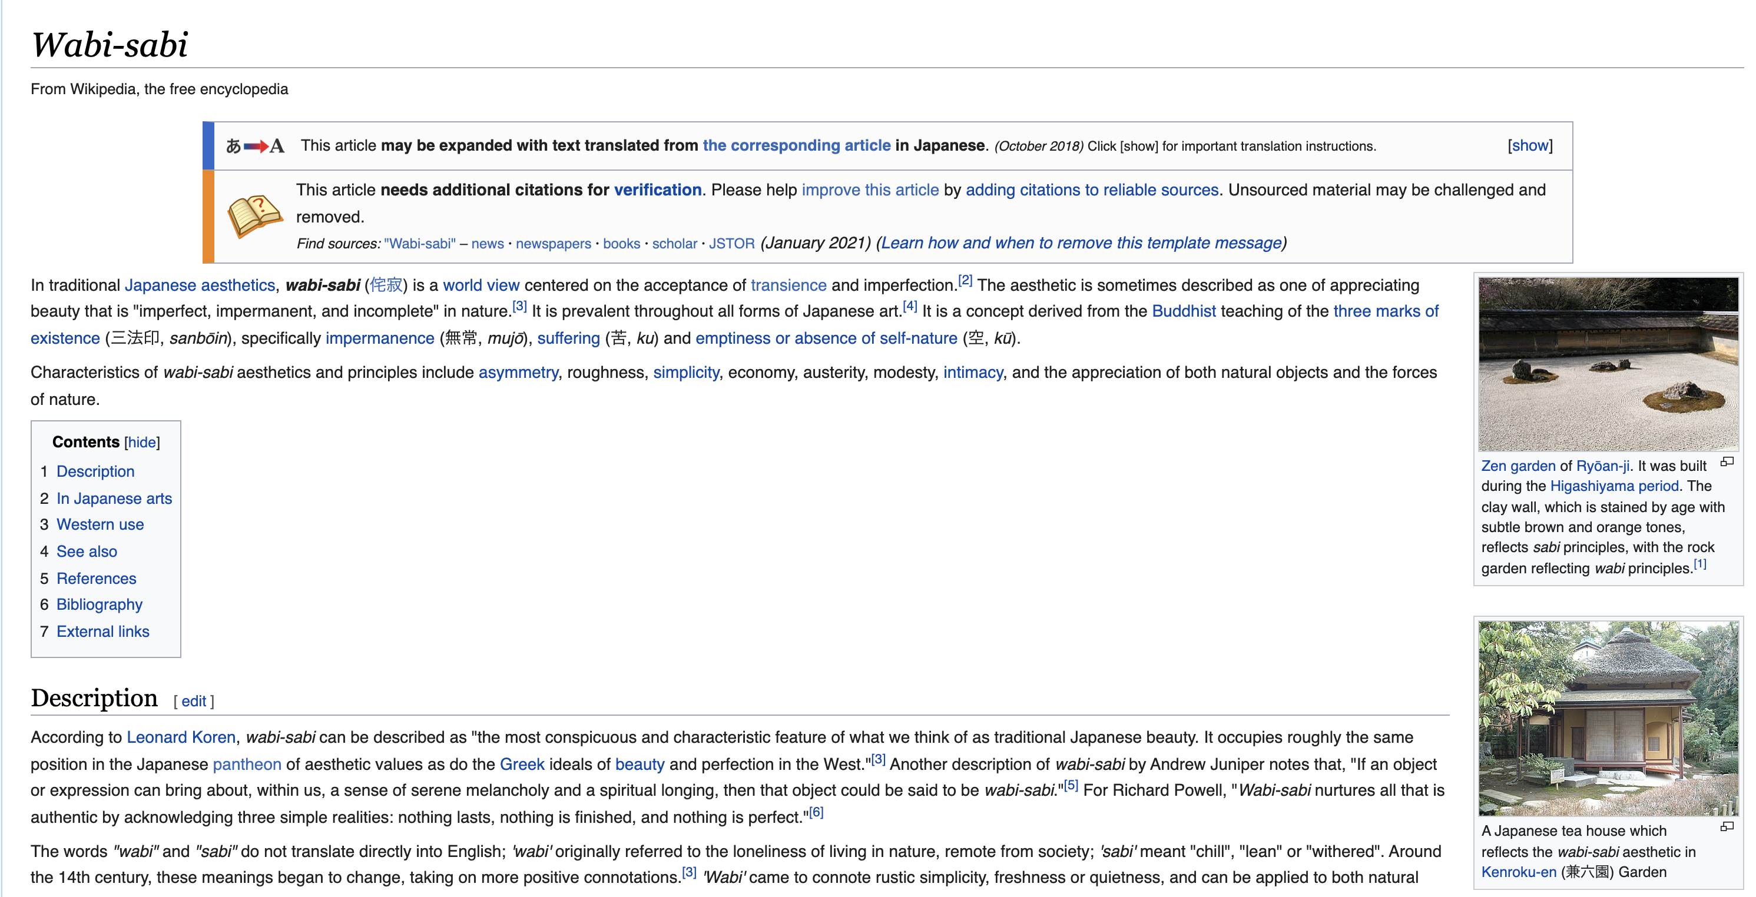Click the translation notice language icon
The width and height of the screenshot is (1756, 897).
pyautogui.click(x=255, y=146)
